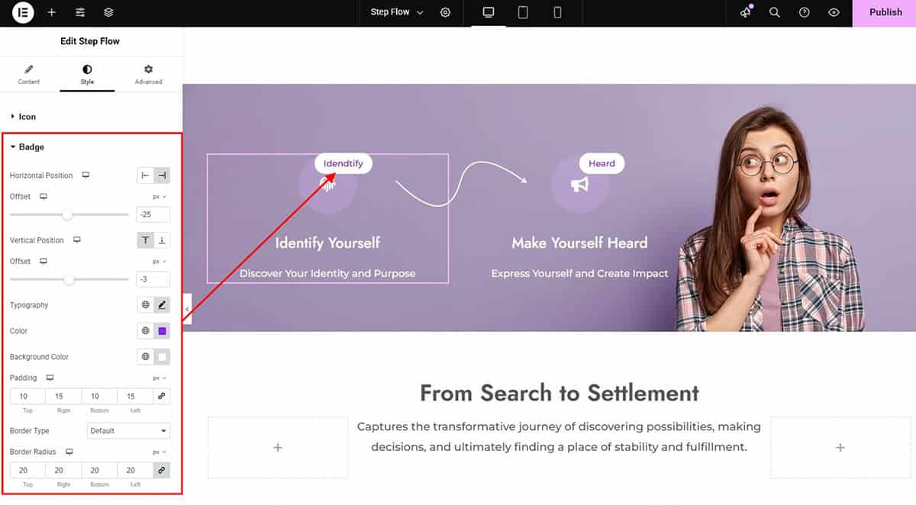The image size is (916, 505).
Task: Click the add element plus icon
Action: coord(51,12)
